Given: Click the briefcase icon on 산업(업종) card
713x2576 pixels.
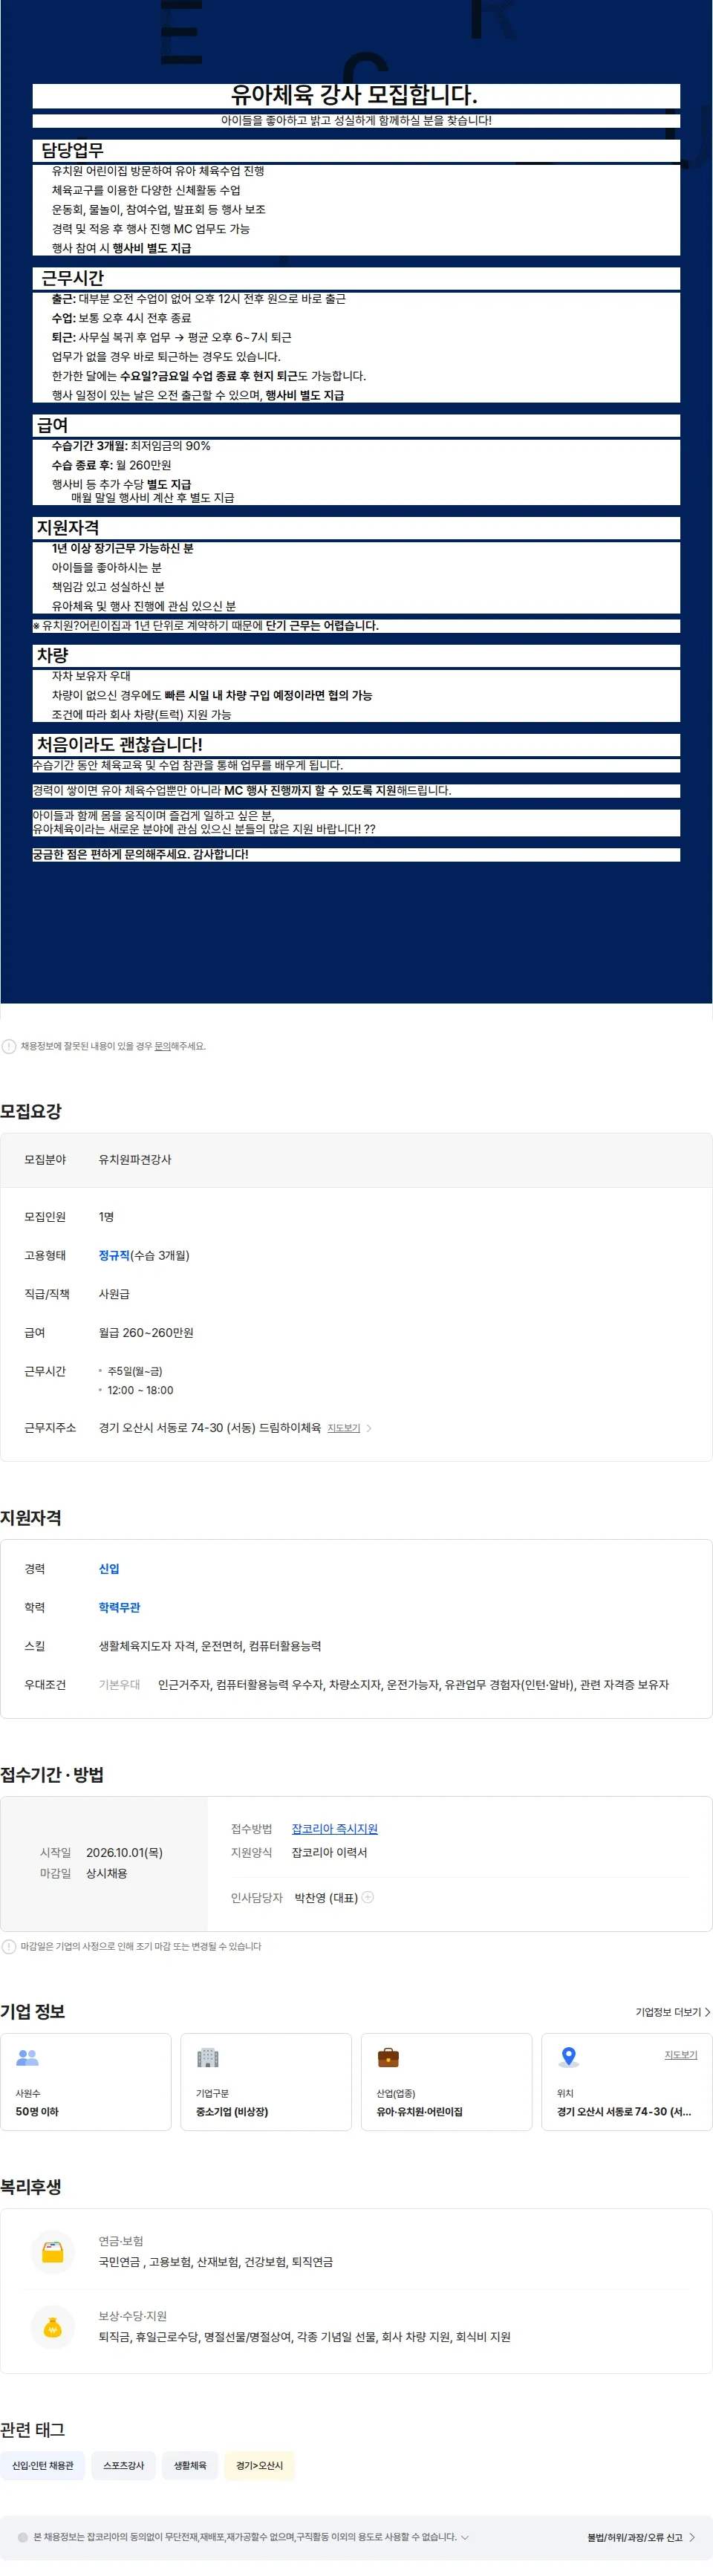Looking at the screenshot, I should click(388, 2057).
